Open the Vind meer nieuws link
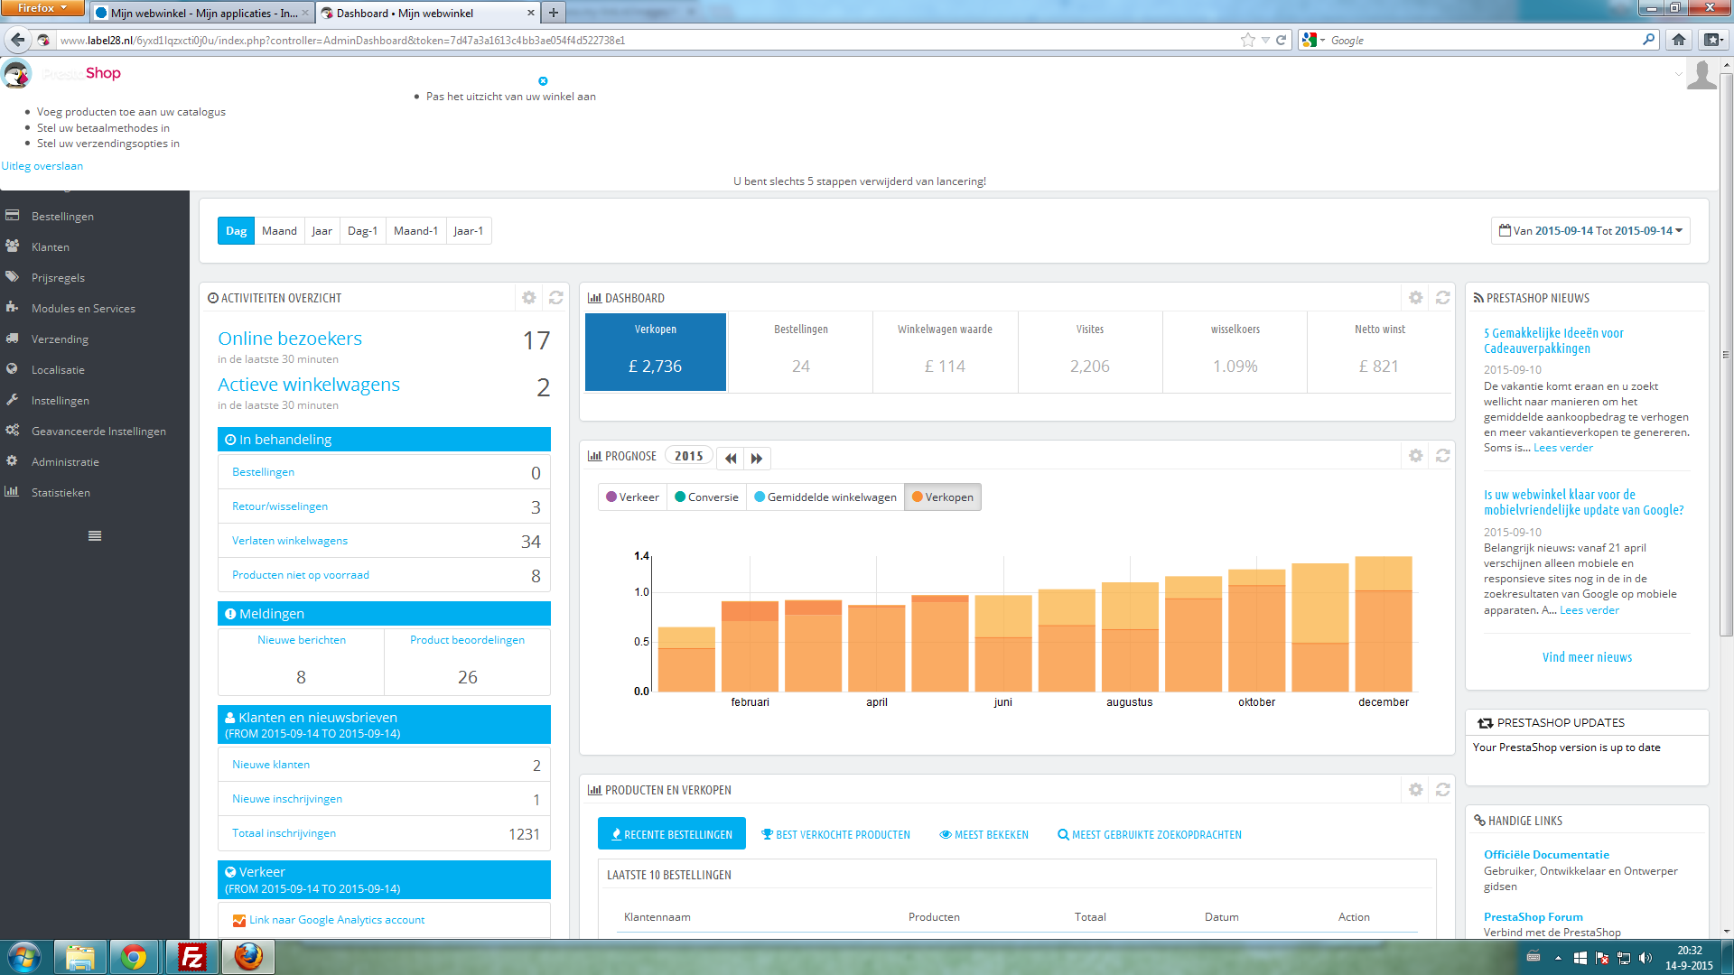Image resolution: width=1734 pixels, height=975 pixels. (x=1587, y=657)
